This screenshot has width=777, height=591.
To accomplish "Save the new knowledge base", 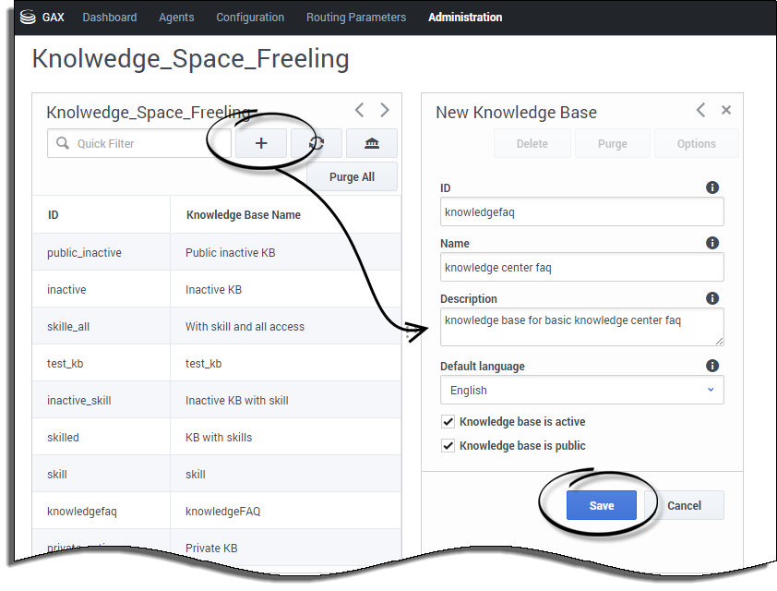I will (x=602, y=505).
